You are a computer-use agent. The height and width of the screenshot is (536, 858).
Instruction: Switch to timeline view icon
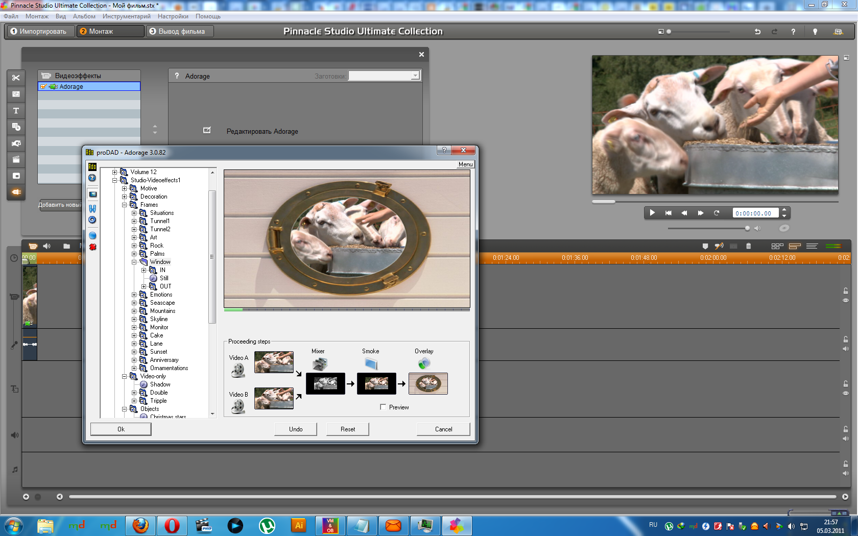(x=795, y=246)
